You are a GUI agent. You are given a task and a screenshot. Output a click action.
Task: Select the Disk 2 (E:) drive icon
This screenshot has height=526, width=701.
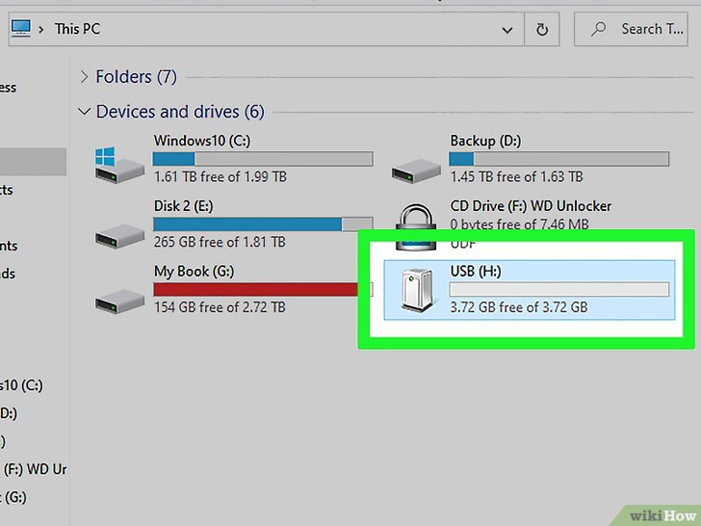click(x=119, y=236)
